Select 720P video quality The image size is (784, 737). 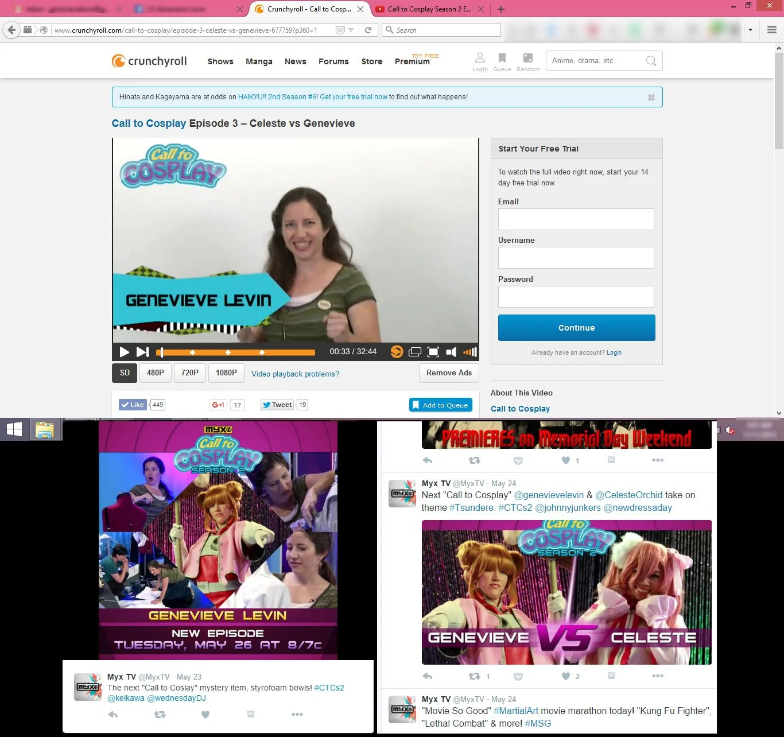[190, 373]
